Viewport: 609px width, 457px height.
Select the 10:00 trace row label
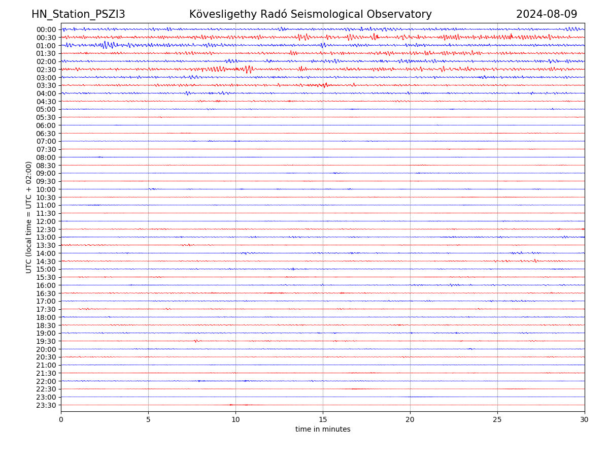[46, 189]
